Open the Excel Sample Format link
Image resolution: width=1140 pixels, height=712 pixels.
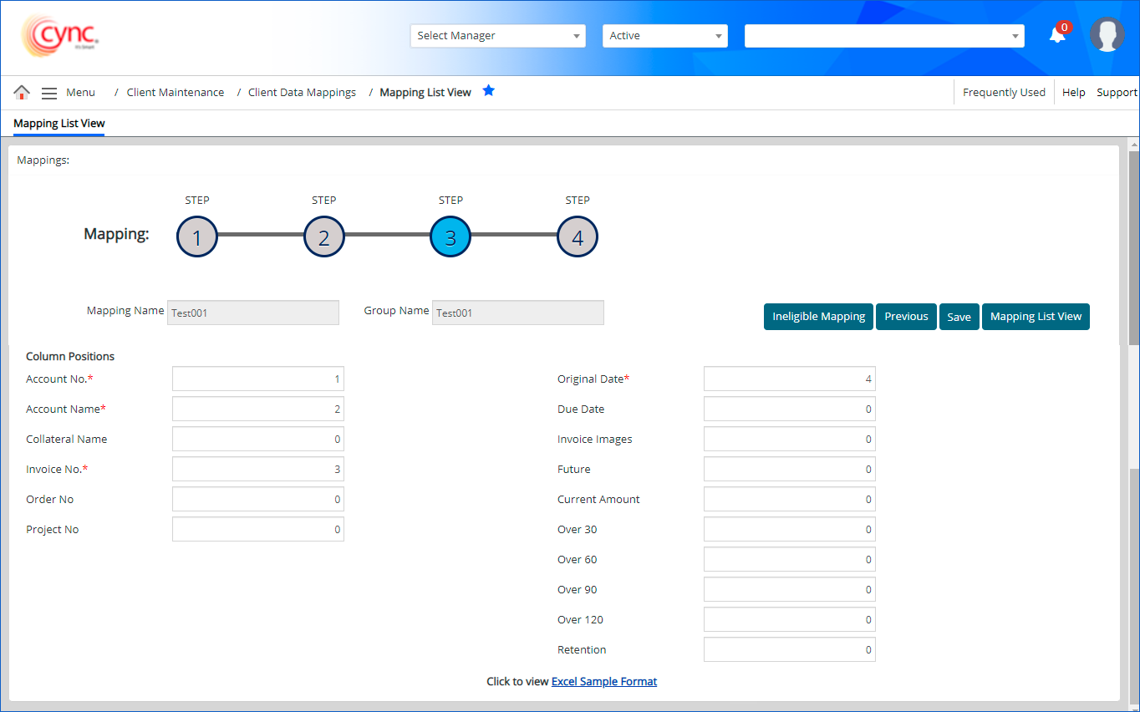[604, 682]
